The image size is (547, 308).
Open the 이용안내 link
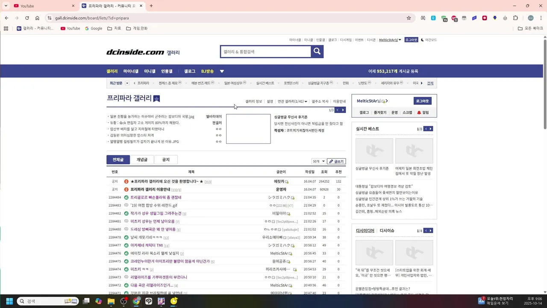click(339, 101)
